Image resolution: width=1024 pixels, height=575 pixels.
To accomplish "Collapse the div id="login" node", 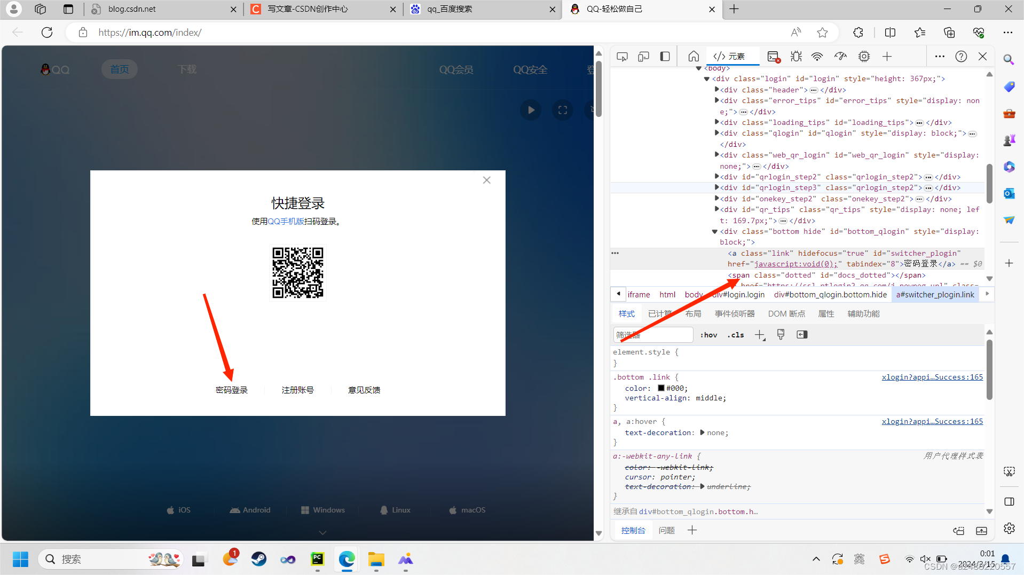I will (707, 79).
